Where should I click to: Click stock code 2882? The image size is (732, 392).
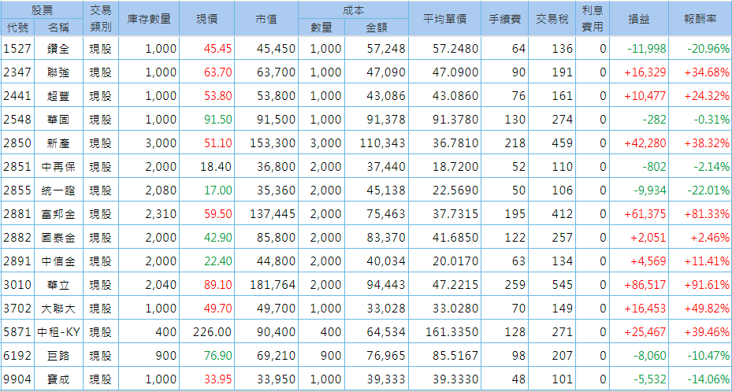[17, 238]
